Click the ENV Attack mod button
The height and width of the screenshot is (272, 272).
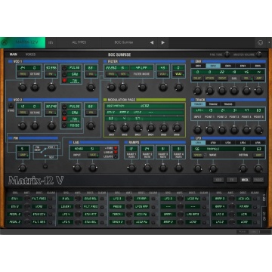click(209, 79)
